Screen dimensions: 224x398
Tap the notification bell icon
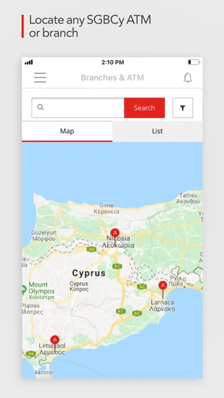[x=187, y=77]
